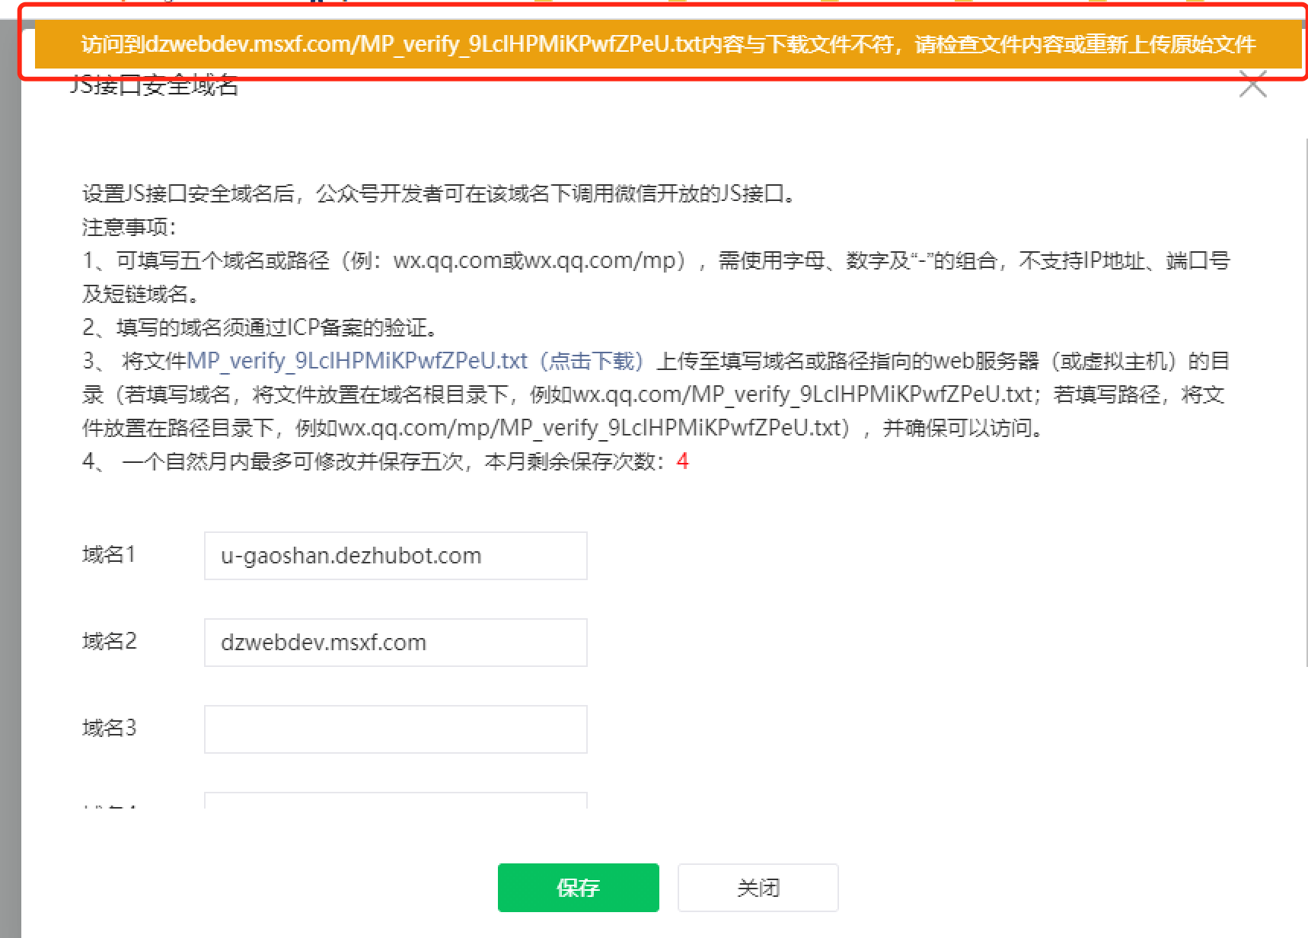
Task: Click the ICP备案 requirement line
Action: [260, 327]
